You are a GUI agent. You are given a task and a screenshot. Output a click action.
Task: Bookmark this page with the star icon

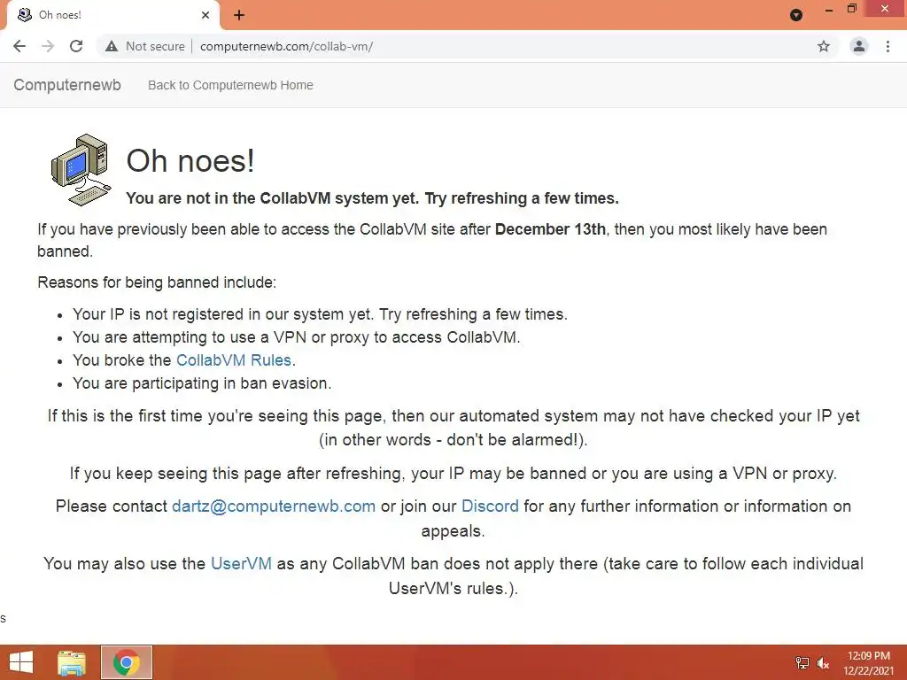click(824, 46)
